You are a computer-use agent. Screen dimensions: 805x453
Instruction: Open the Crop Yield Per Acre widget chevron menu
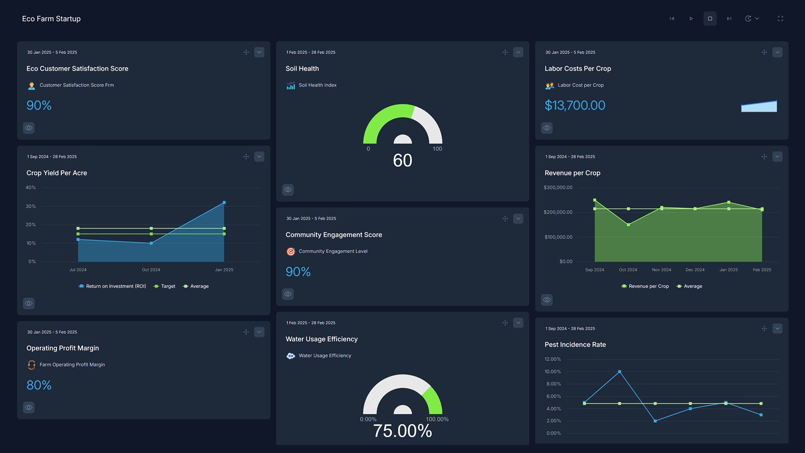(260, 157)
